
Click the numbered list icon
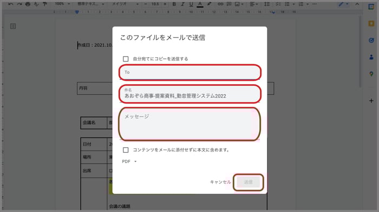click(301, 4)
